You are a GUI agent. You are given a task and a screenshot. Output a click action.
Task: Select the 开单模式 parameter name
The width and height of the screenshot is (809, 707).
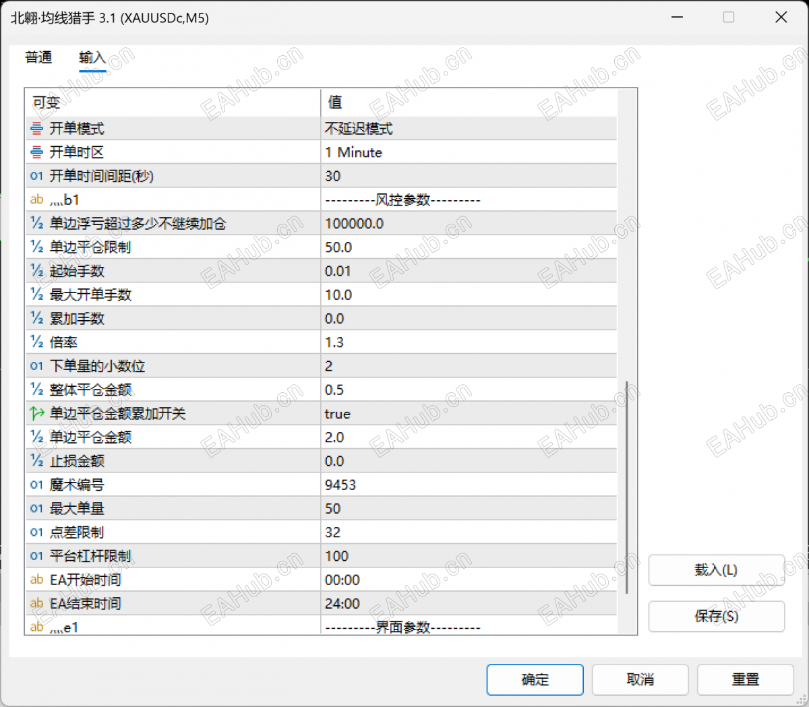coord(77,129)
